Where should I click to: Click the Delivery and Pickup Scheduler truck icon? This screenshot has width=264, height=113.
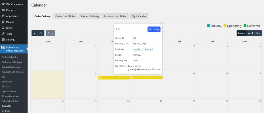tap(3, 47)
